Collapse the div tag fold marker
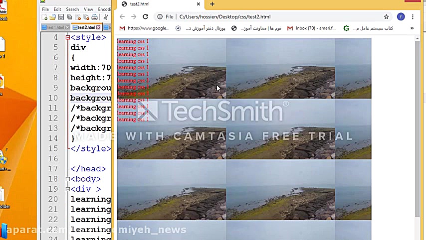 pos(68,189)
